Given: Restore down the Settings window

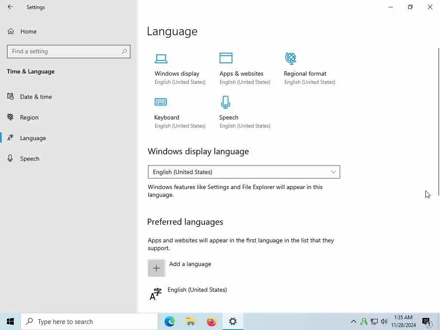Looking at the screenshot, I should click(x=410, y=7).
